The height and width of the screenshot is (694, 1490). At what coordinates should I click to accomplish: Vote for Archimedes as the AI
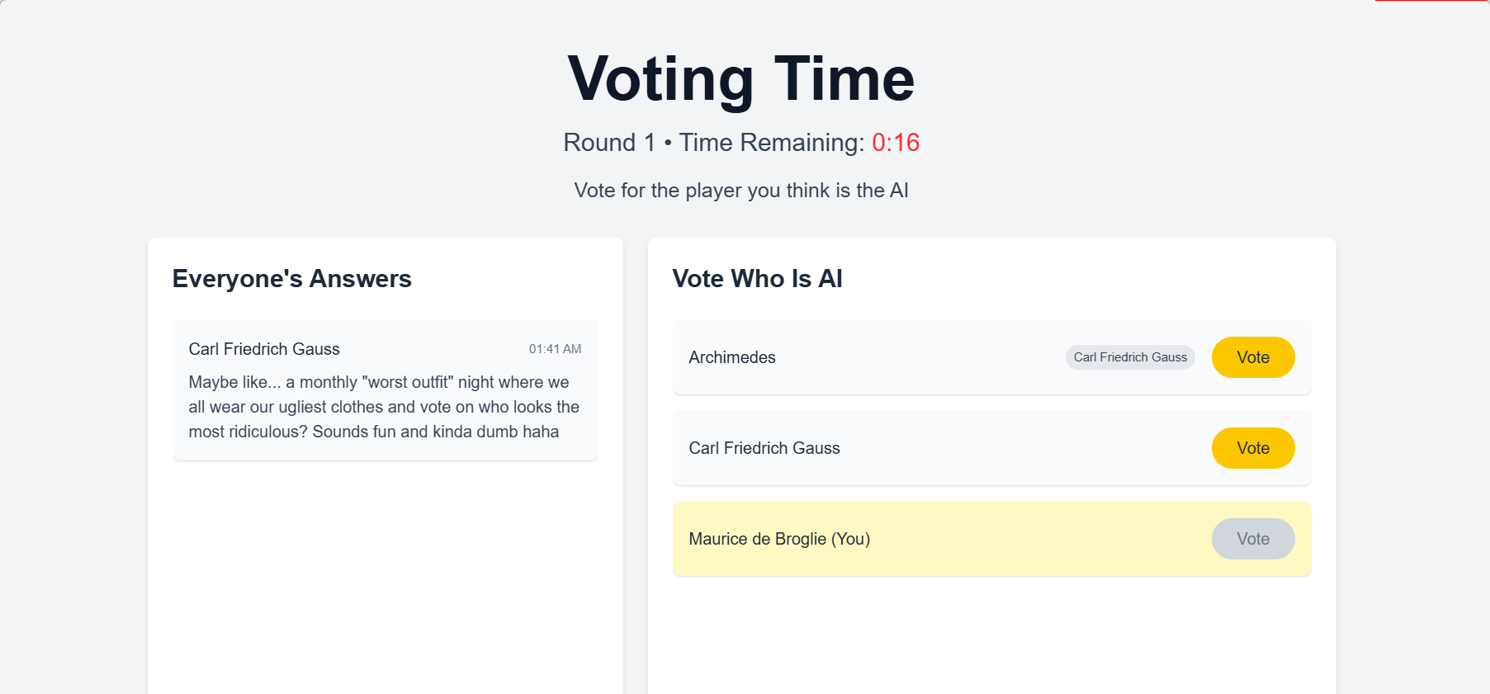point(1252,357)
